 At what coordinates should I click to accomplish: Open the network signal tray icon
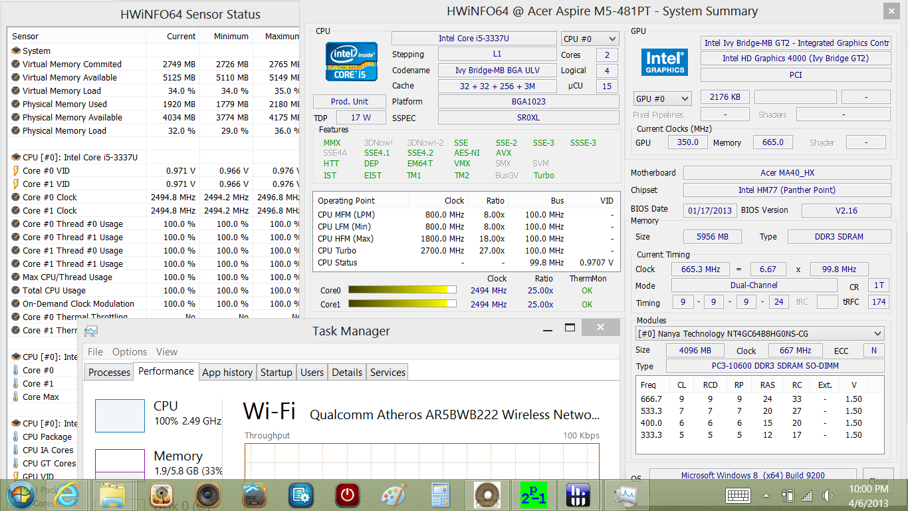(x=808, y=496)
